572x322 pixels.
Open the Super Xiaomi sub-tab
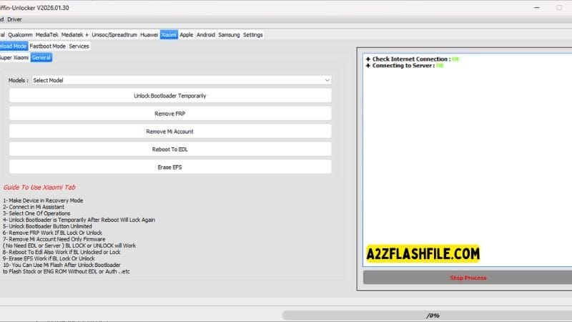(14, 58)
